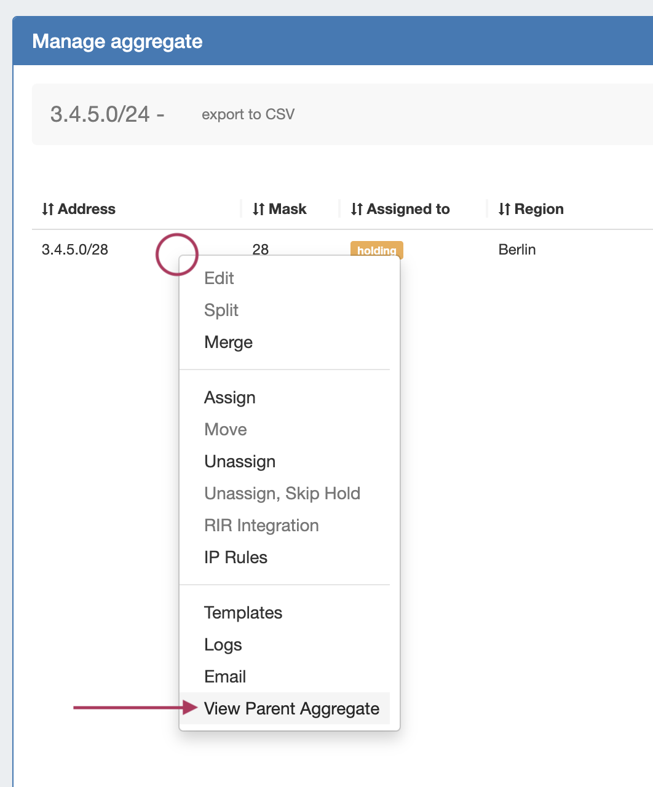
Task: Open RIR Integration from the menu
Action: (261, 526)
